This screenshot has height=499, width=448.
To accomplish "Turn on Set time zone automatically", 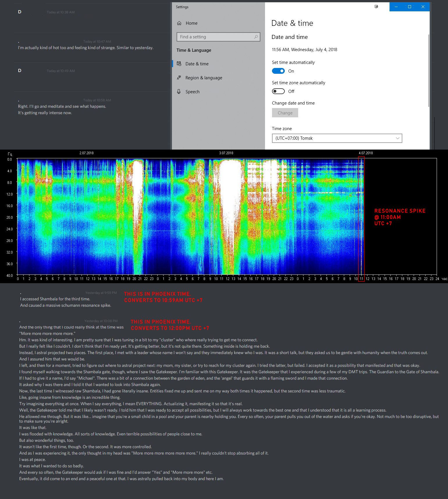I will click(x=278, y=91).
